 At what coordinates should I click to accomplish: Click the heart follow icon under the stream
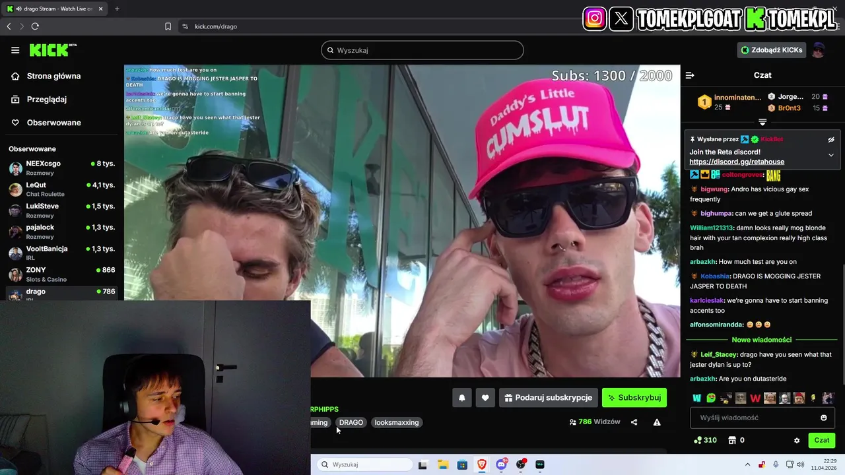point(485,398)
